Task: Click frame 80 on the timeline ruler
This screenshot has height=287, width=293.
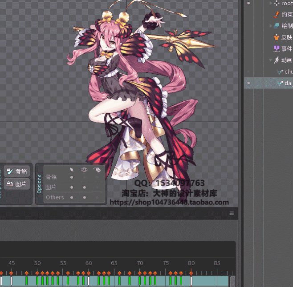Action: [191, 263]
